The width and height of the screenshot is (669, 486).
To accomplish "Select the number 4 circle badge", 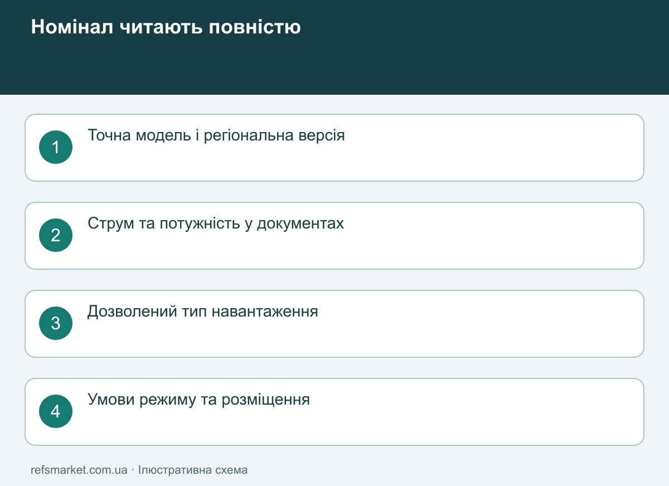I will click(56, 411).
